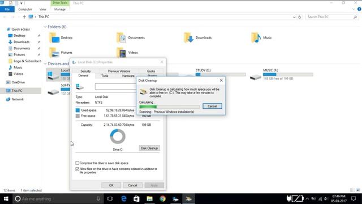Switch to large icons view button

click(x=358, y=190)
